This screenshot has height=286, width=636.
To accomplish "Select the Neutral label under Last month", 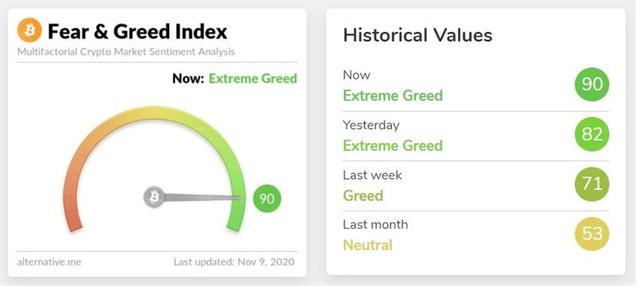I will tap(367, 245).
